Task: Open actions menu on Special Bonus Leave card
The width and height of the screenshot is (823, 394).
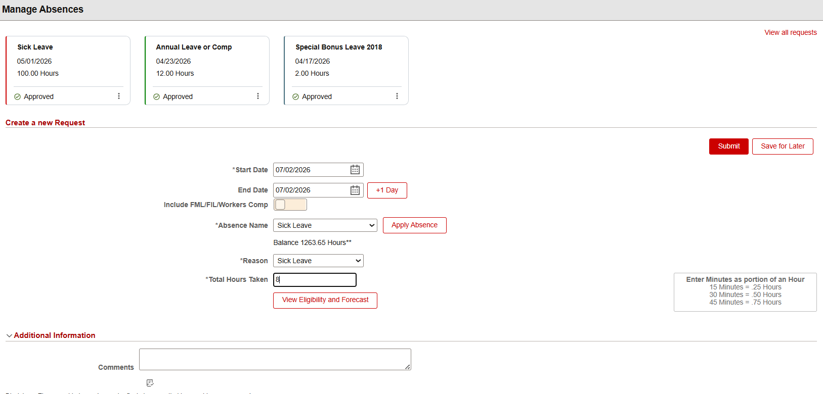Action: point(397,96)
